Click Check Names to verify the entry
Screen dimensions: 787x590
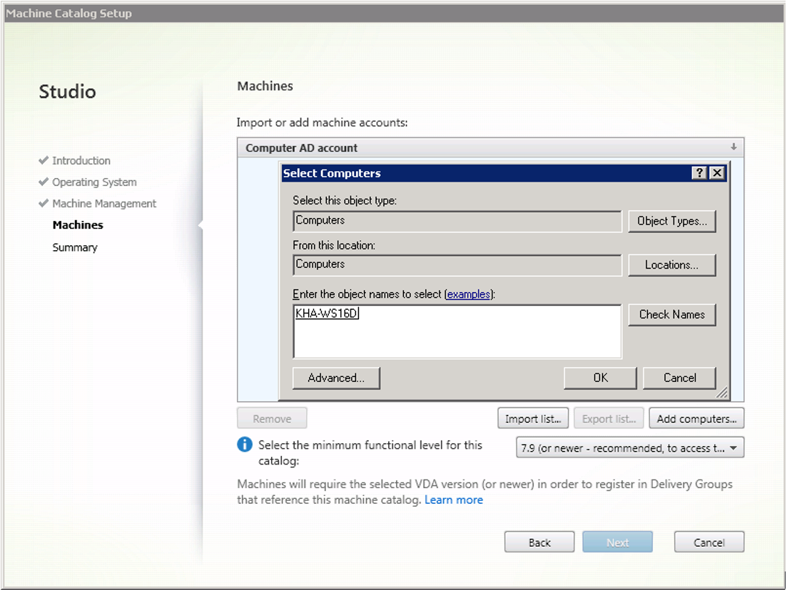click(x=672, y=315)
